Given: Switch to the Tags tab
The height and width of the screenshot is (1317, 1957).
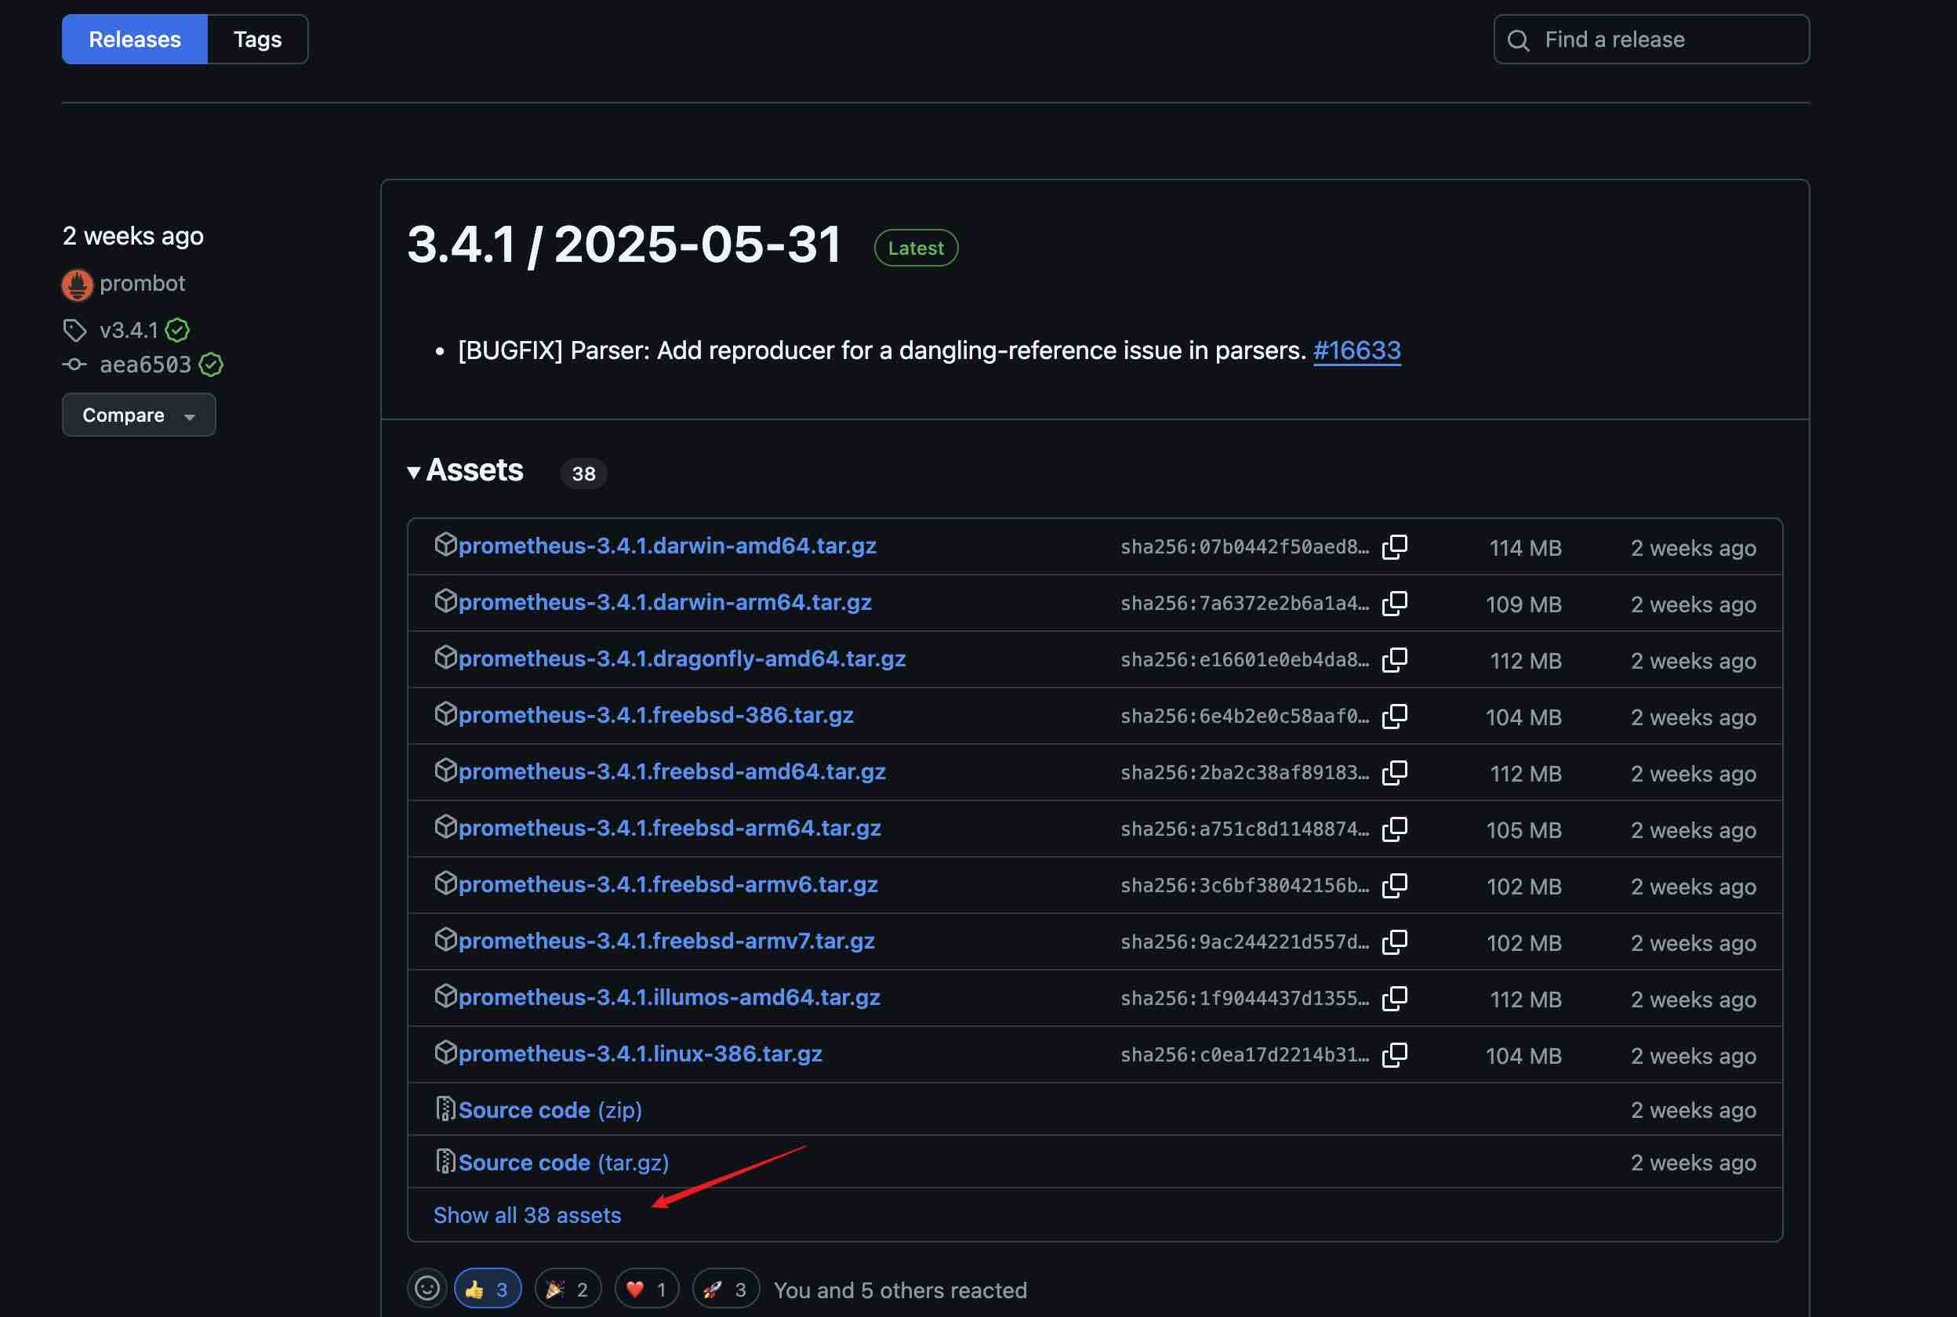Looking at the screenshot, I should pos(257,39).
